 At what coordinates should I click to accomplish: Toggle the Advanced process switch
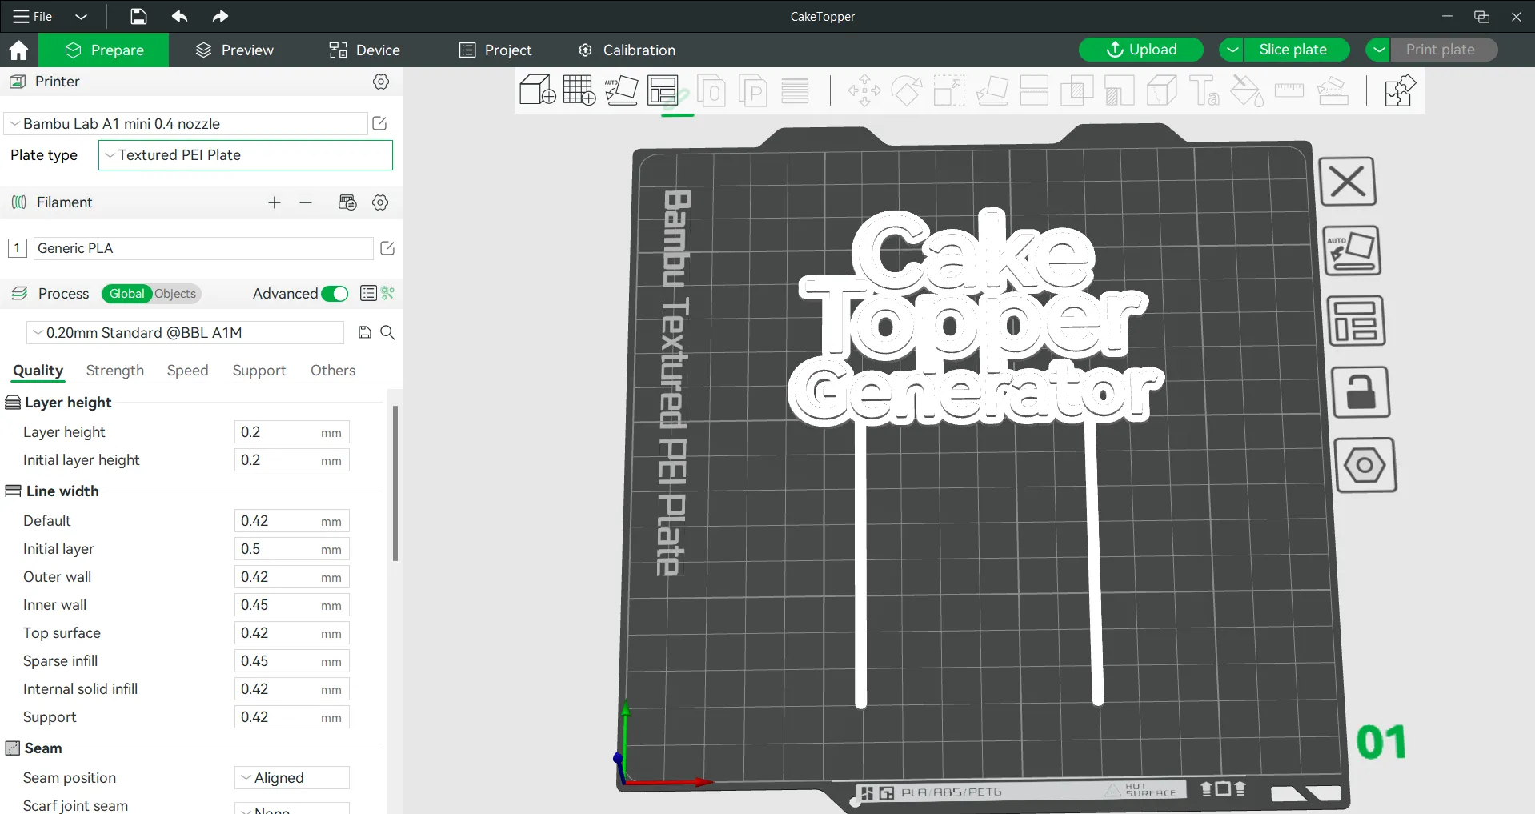(335, 294)
